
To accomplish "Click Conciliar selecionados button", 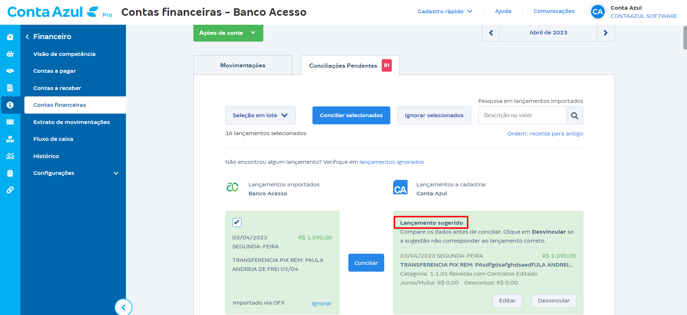I will tap(351, 115).
